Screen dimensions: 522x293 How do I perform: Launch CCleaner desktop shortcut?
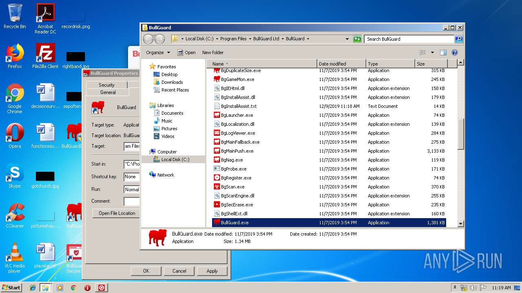[x=15, y=216]
